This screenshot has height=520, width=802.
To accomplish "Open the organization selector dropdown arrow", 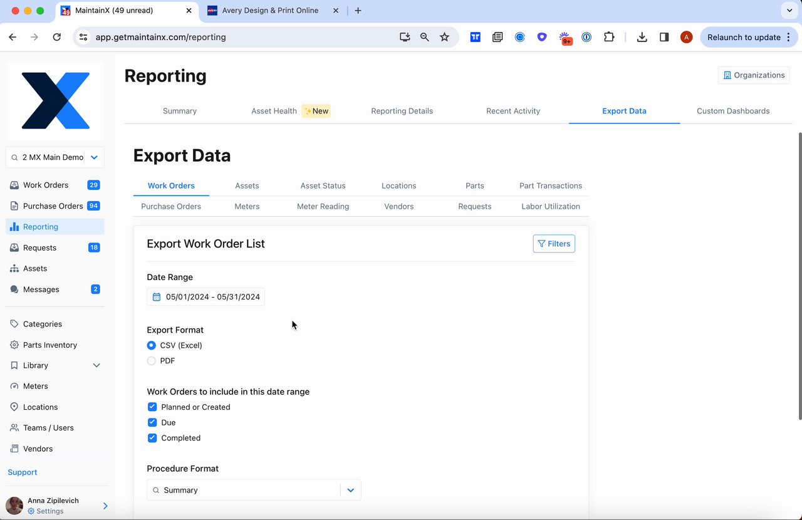I will (94, 157).
